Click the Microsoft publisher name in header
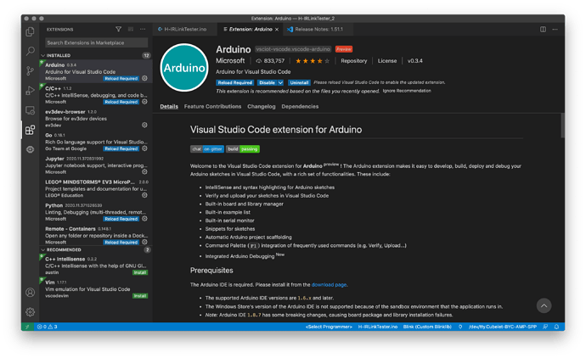The width and height of the screenshot is (586, 358). click(230, 60)
